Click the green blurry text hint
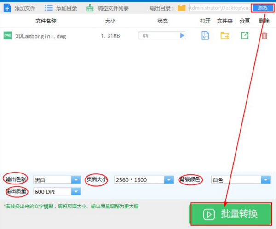This screenshot has height=229, width=276. [x=71, y=206]
